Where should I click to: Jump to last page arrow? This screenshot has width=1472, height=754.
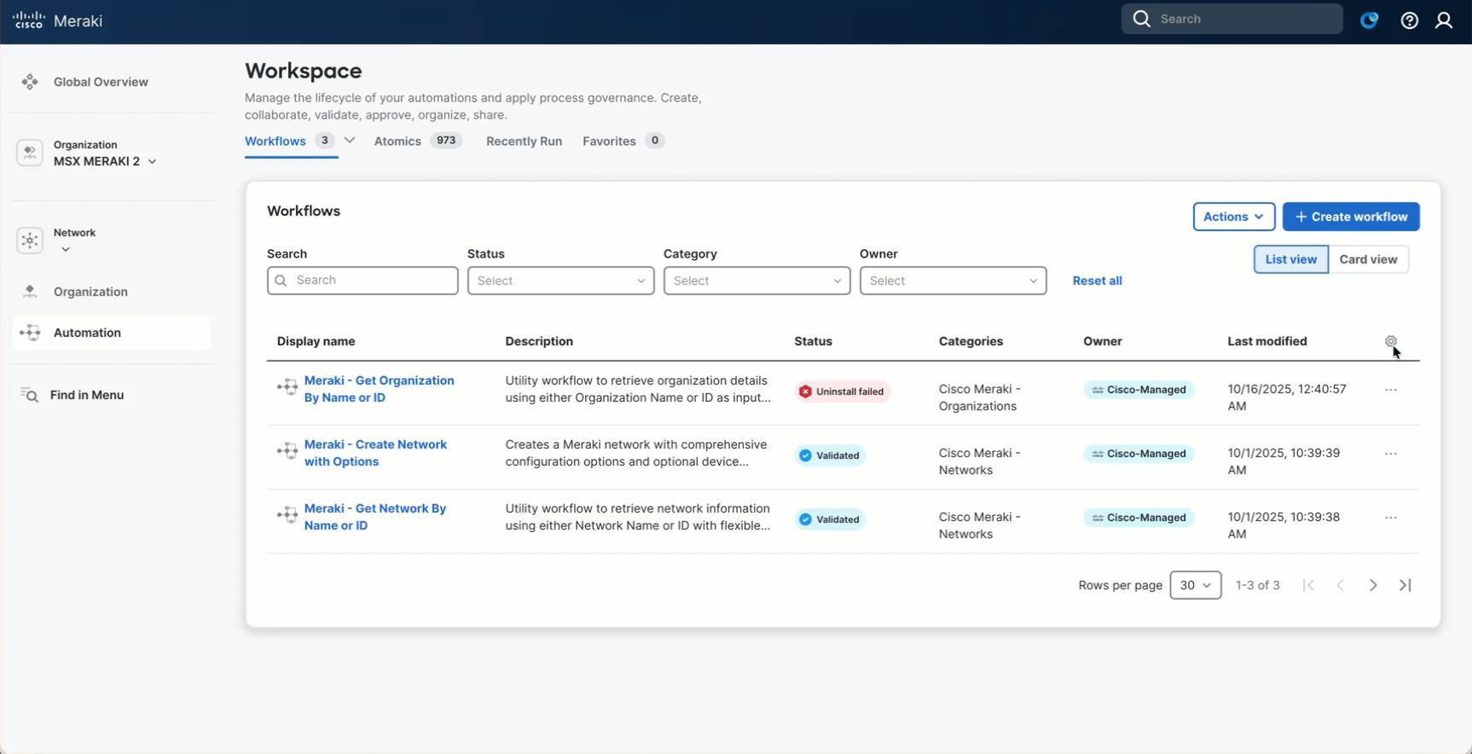[x=1405, y=585]
